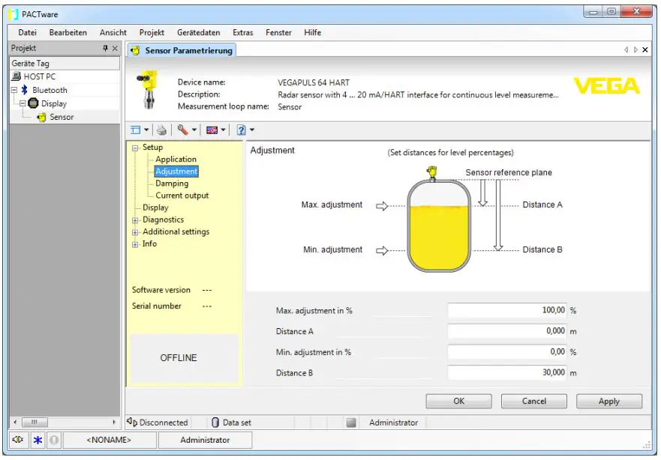The width and height of the screenshot is (661, 460).
Task: Switch to the Sensor Parametrierung tab
Action: coord(186,49)
